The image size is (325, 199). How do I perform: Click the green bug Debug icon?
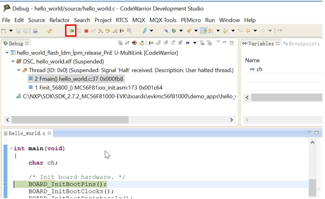click(174, 31)
